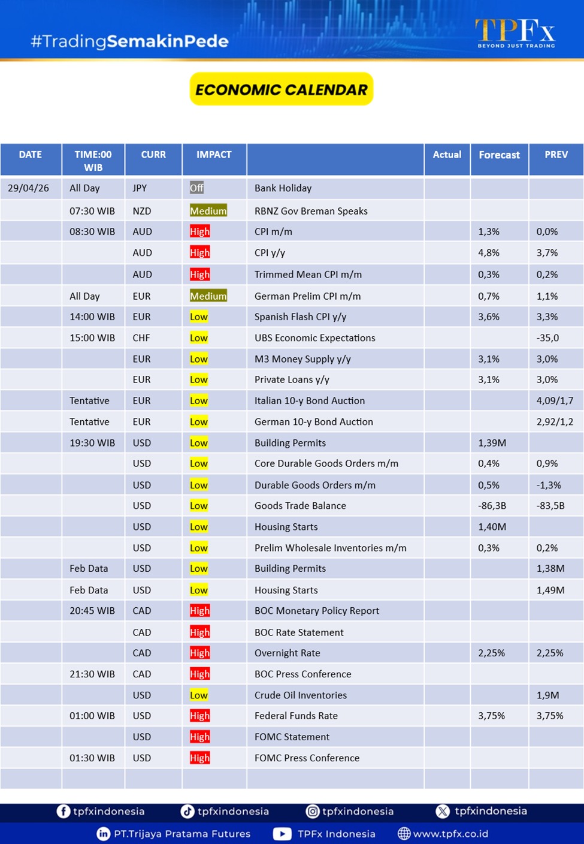Click the PT.Trijaya Pratama Futures text
Image resolution: width=584 pixels, height=844 pixels.
click(x=182, y=834)
